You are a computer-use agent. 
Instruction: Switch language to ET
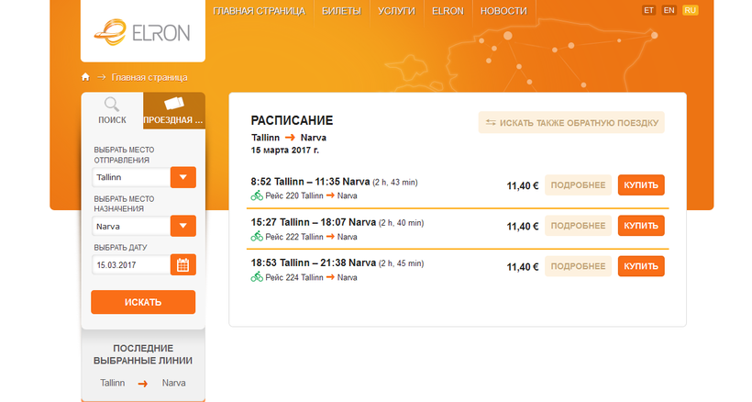point(649,10)
